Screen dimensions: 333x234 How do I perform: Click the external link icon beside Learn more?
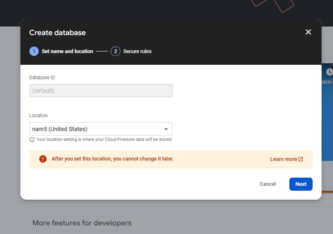(301, 159)
